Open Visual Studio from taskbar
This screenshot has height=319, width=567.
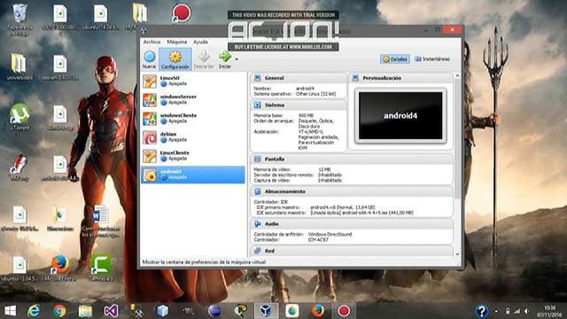click(111, 311)
